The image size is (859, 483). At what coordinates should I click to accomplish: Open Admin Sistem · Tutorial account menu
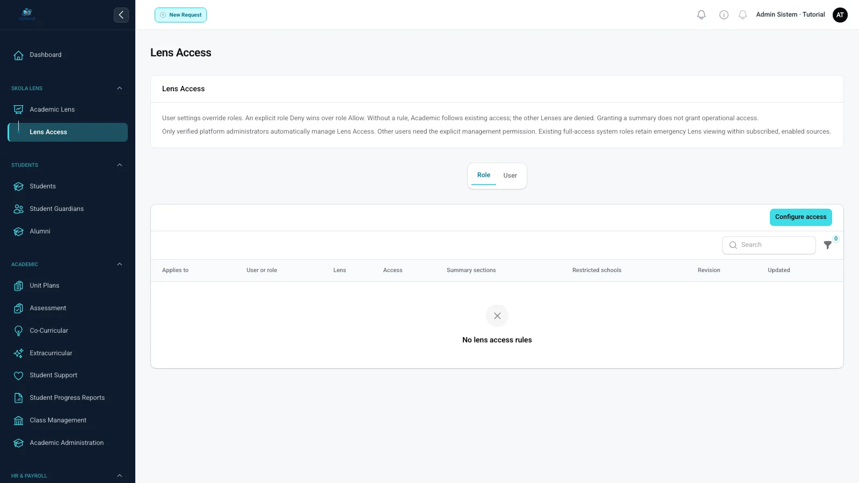pos(790,15)
